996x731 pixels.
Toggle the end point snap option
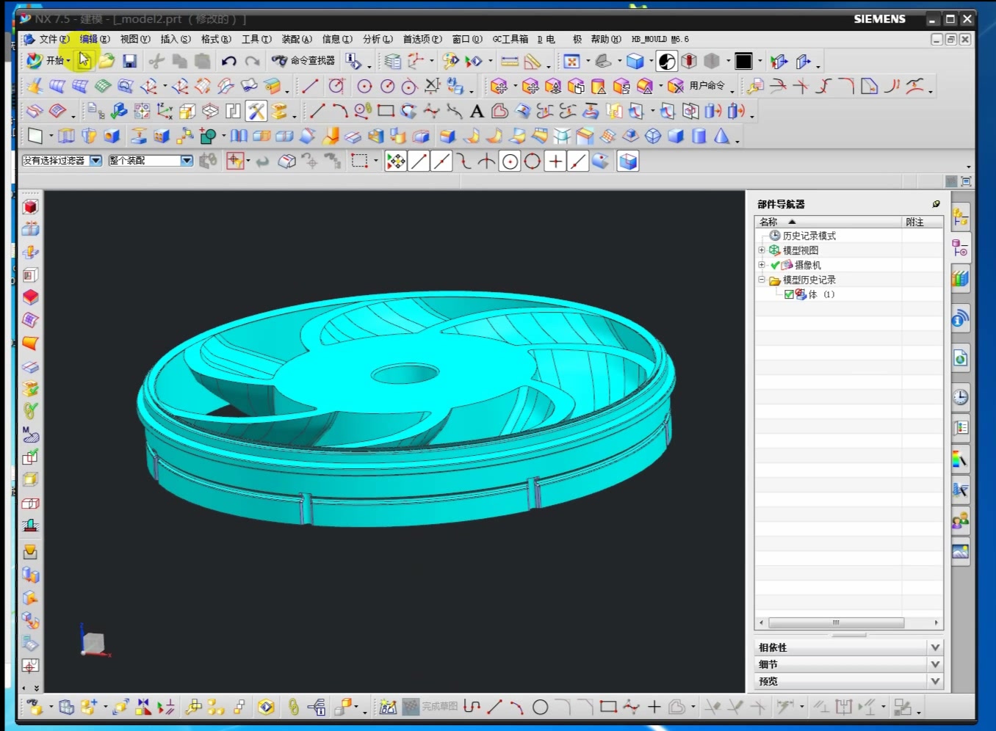pos(419,161)
